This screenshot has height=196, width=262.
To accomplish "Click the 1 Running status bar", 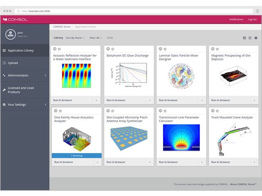I will [77, 156].
